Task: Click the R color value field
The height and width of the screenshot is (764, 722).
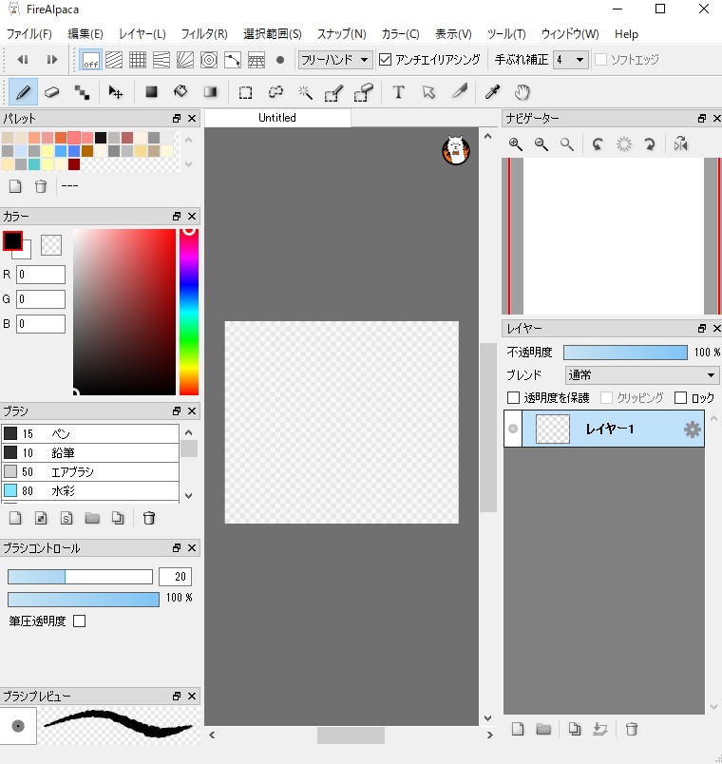Action: (x=41, y=275)
